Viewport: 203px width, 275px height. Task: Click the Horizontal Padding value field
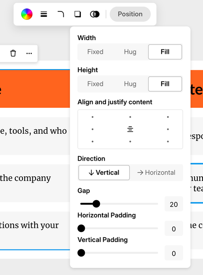(x=174, y=228)
